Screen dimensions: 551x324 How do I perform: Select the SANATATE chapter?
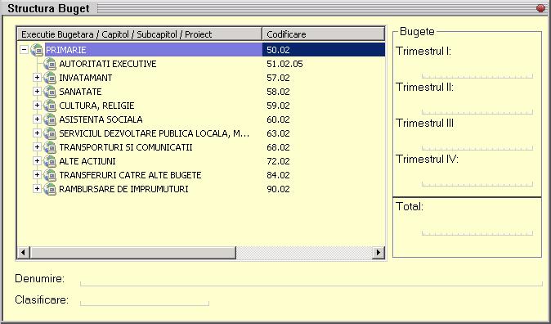click(x=80, y=92)
